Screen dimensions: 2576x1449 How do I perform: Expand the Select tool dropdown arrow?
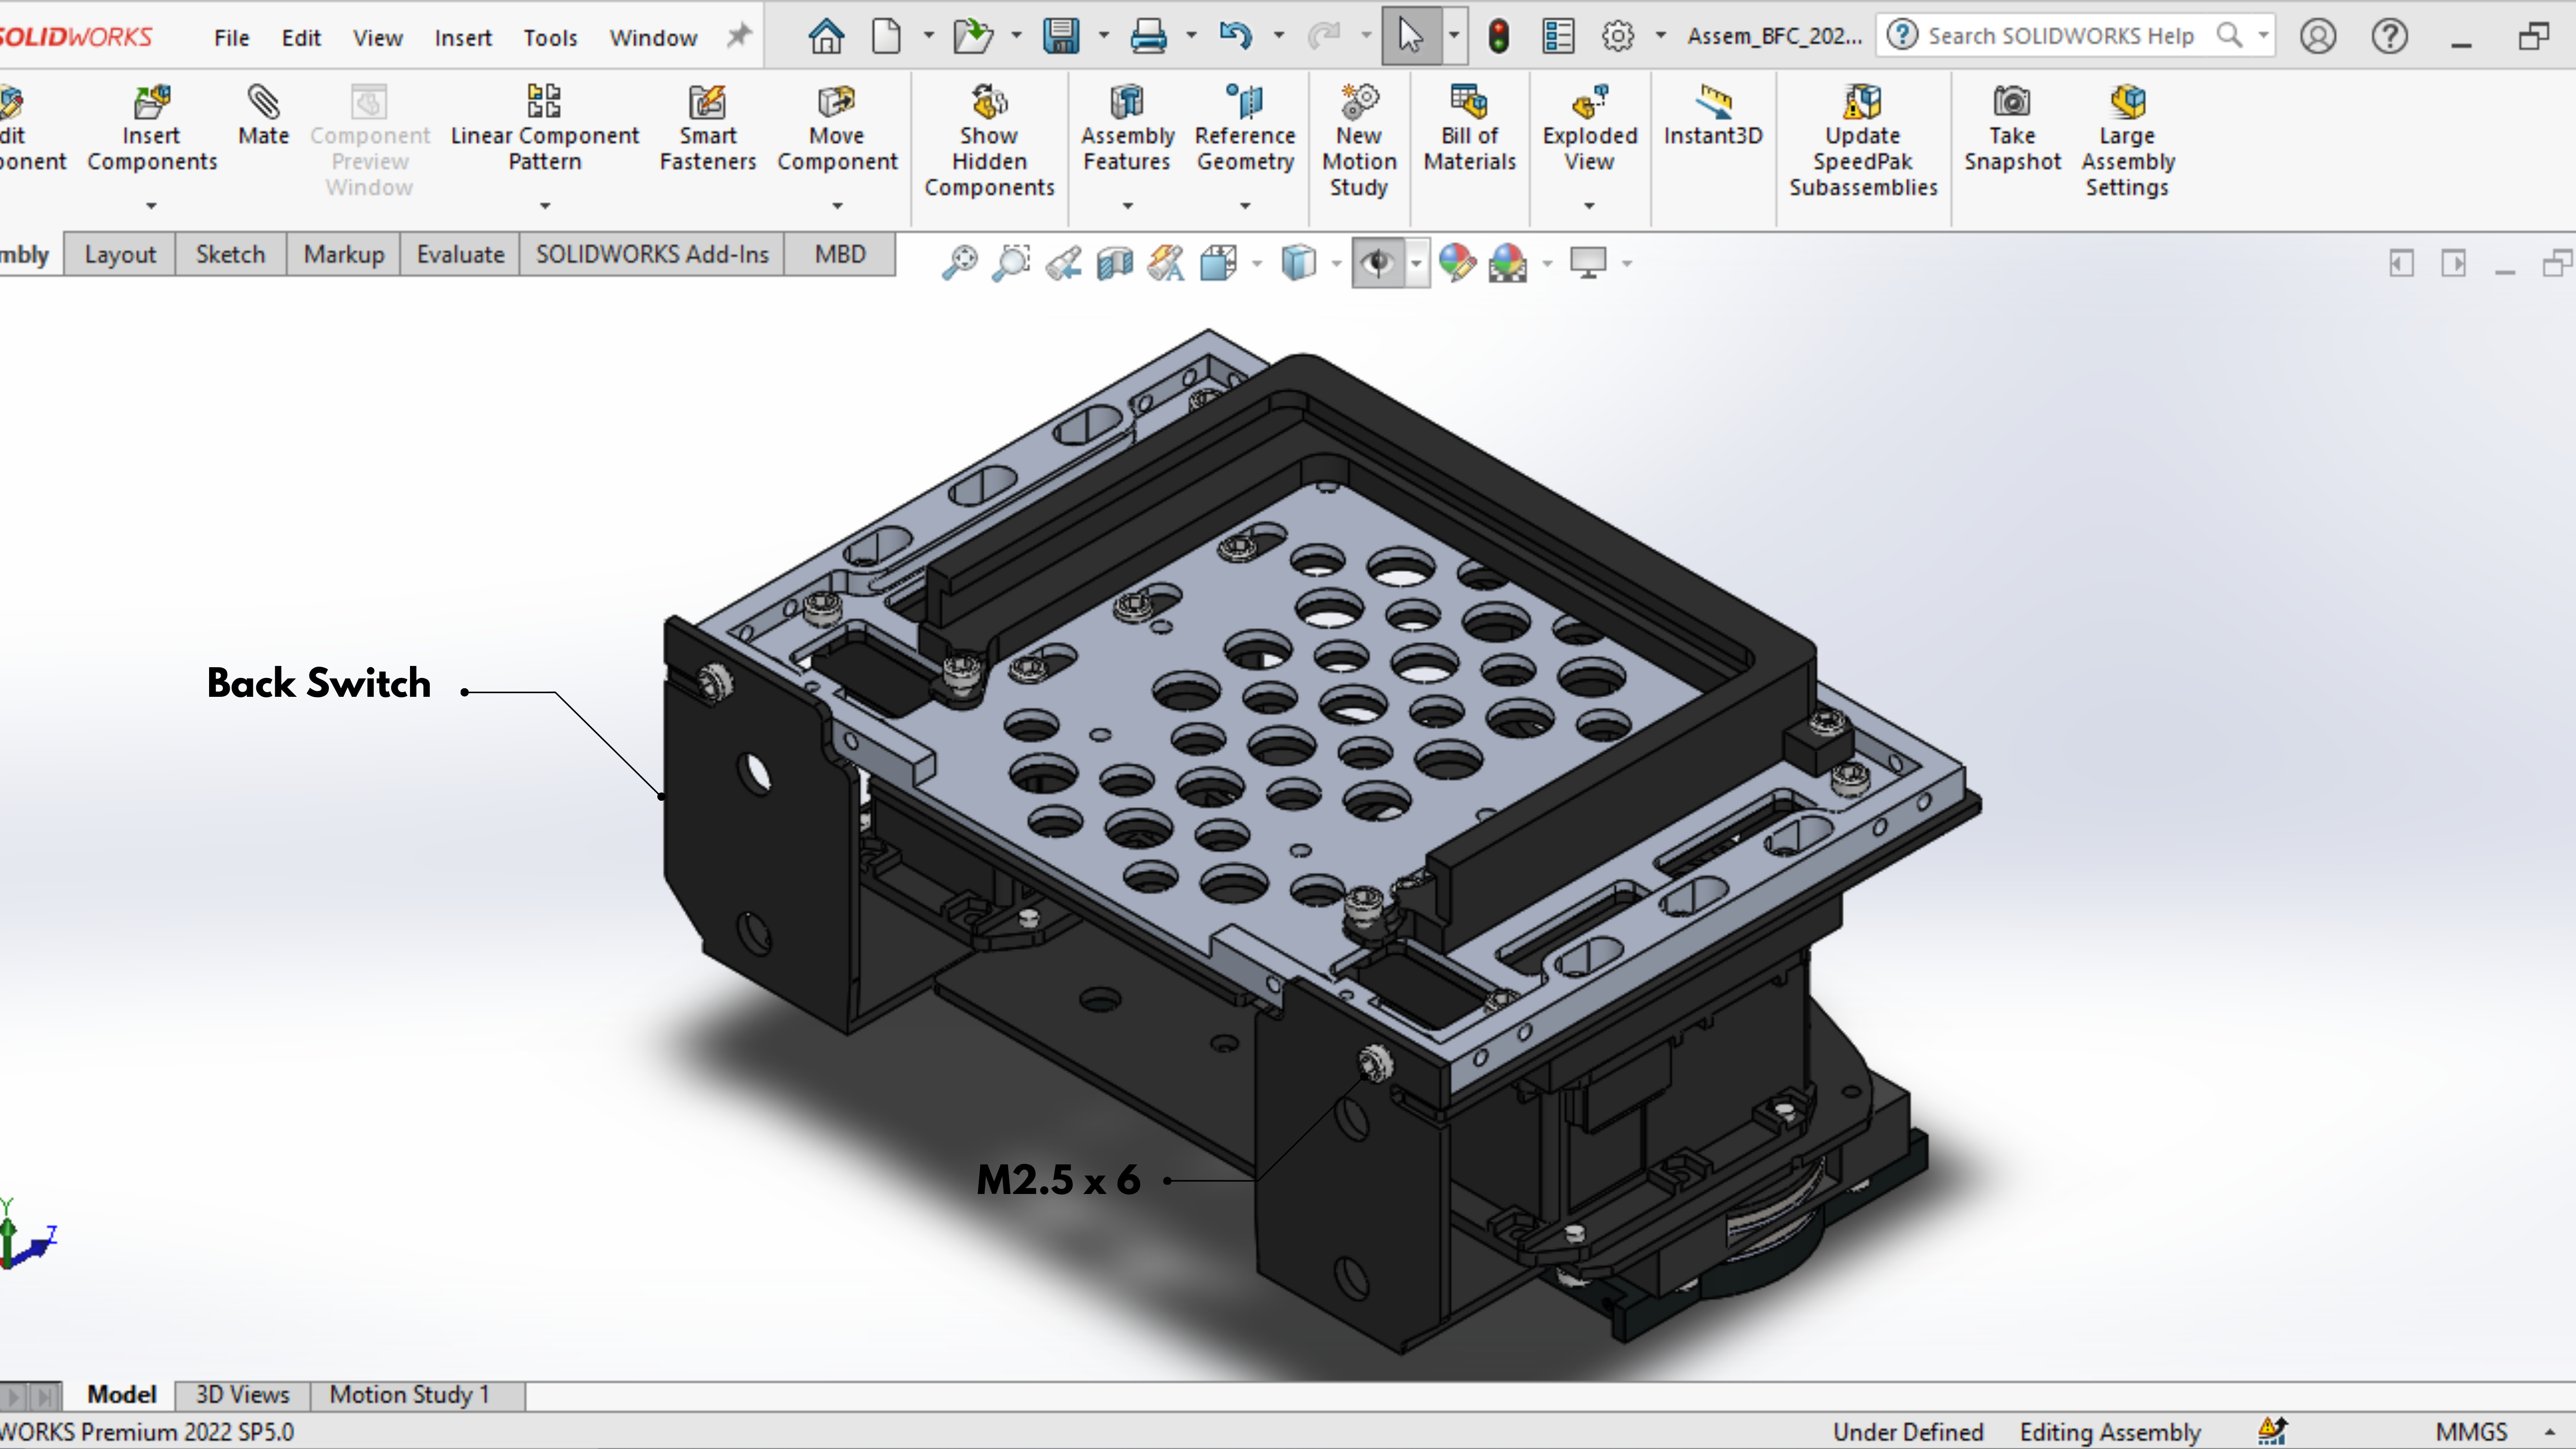[1454, 36]
